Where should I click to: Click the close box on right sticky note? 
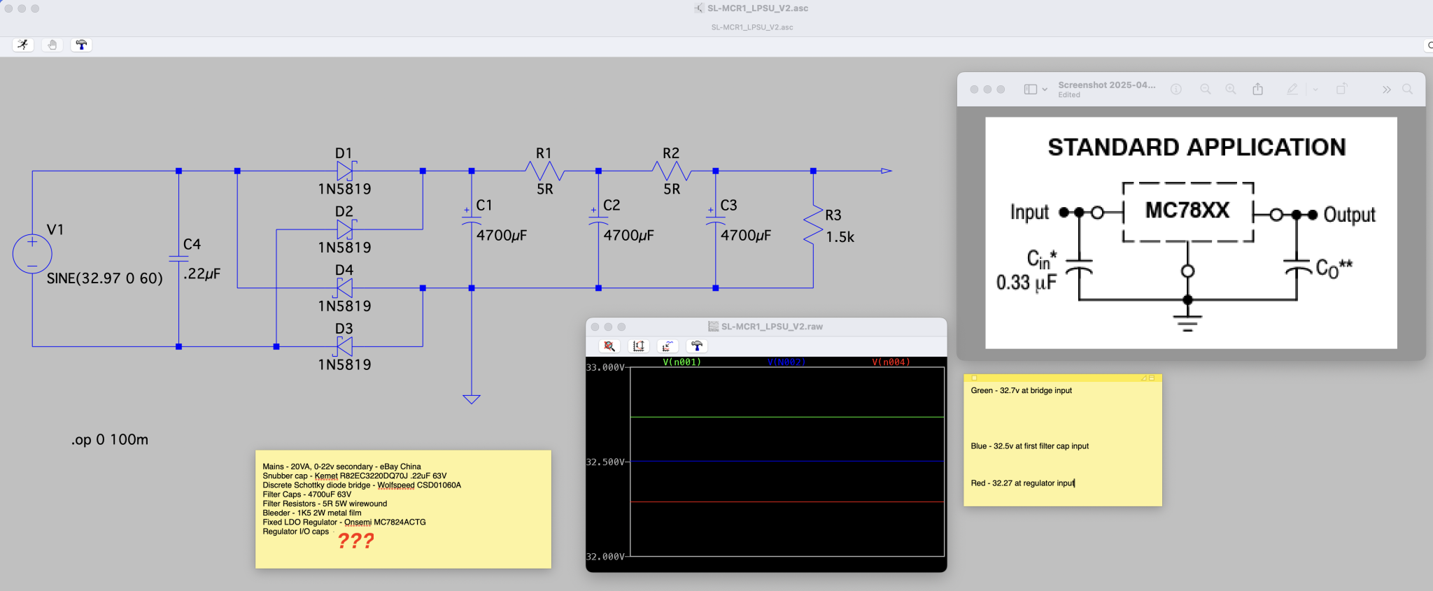point(973,378)
